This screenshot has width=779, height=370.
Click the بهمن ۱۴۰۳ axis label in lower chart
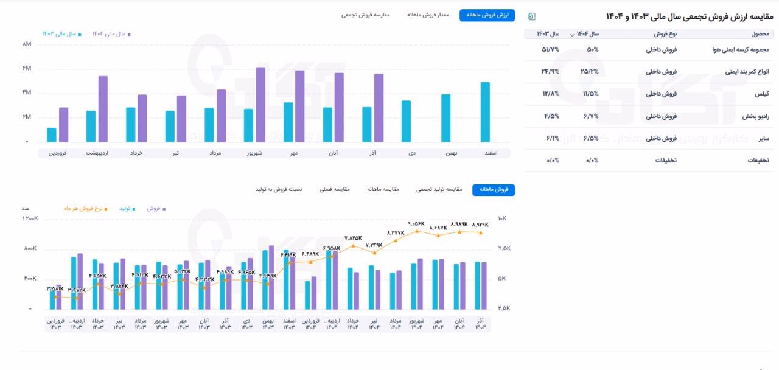click(268, 324)
